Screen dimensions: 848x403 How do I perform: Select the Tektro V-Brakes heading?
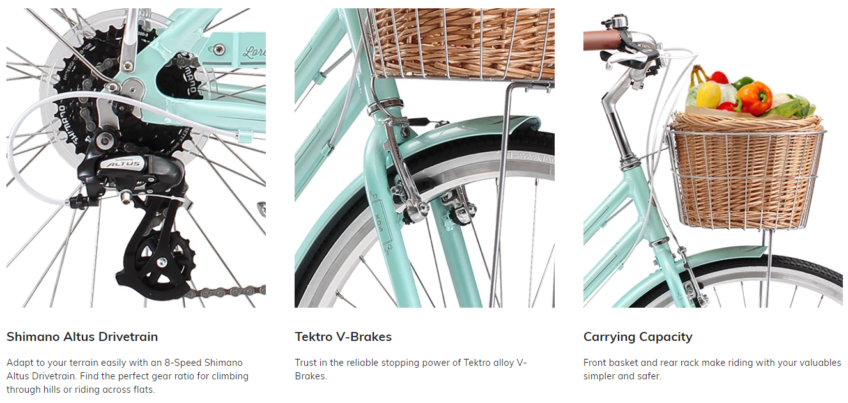(343, 336)
